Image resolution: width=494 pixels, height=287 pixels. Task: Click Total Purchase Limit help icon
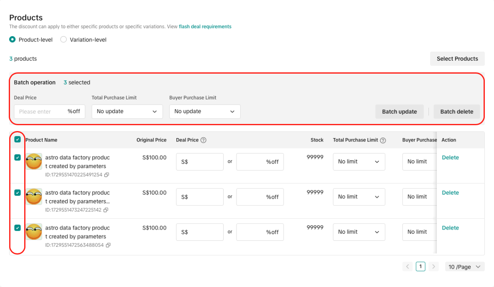click(x=383, y=141)
